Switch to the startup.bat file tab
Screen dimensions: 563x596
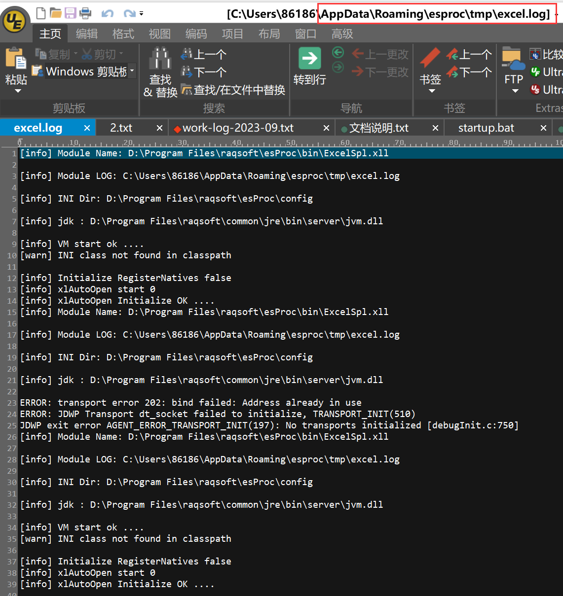pos(486,128)
